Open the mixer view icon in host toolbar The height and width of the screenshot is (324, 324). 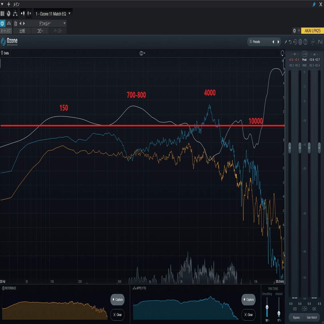tap(2, 14)
